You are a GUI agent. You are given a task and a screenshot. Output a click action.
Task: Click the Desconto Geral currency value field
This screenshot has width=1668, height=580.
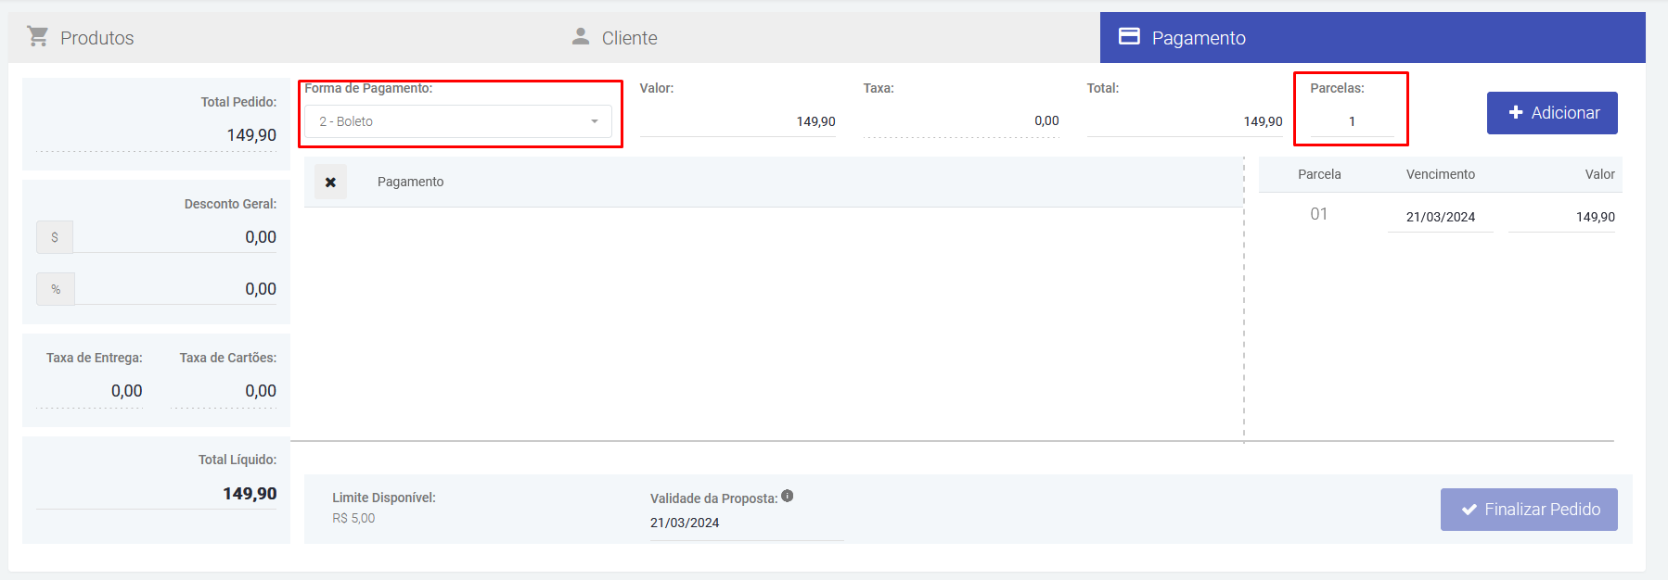(175, 237)
